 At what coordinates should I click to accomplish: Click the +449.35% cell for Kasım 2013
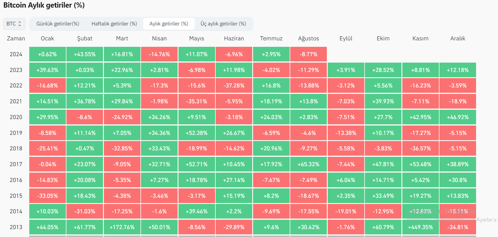tap(420, 227)
